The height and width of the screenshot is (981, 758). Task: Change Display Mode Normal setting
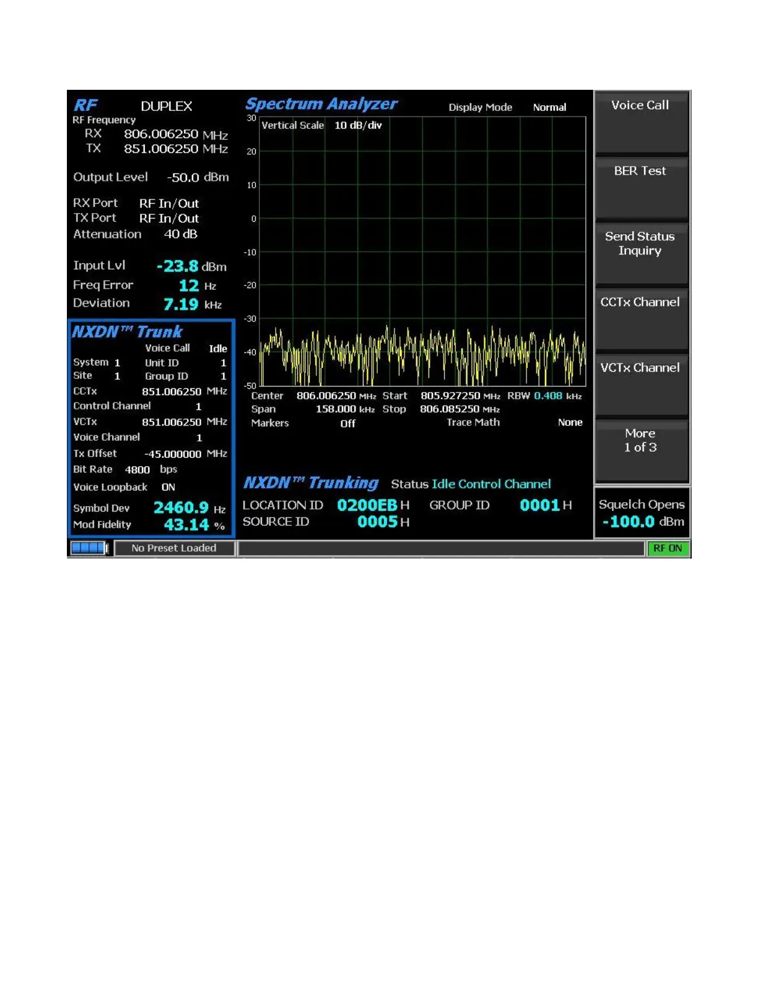pos(549,107)
